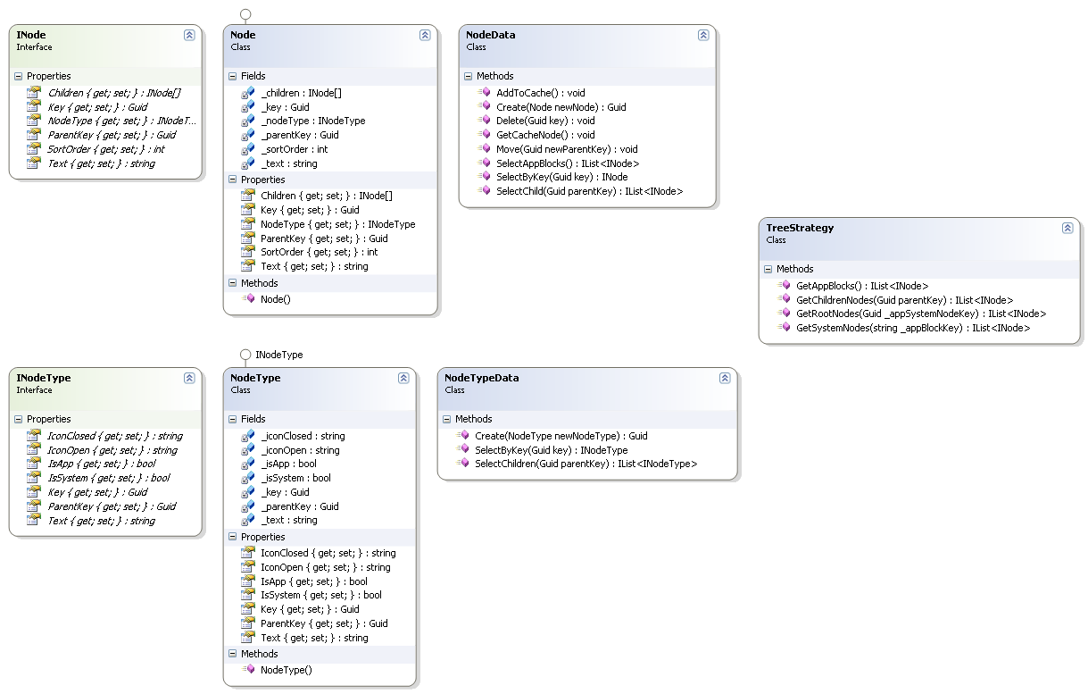
Task: Click the GetAppBlocks method icon
Action: click(x=783, y=286)
